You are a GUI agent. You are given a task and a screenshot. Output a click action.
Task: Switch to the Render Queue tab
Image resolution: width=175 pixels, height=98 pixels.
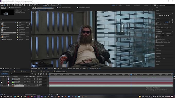click(6, 71)
